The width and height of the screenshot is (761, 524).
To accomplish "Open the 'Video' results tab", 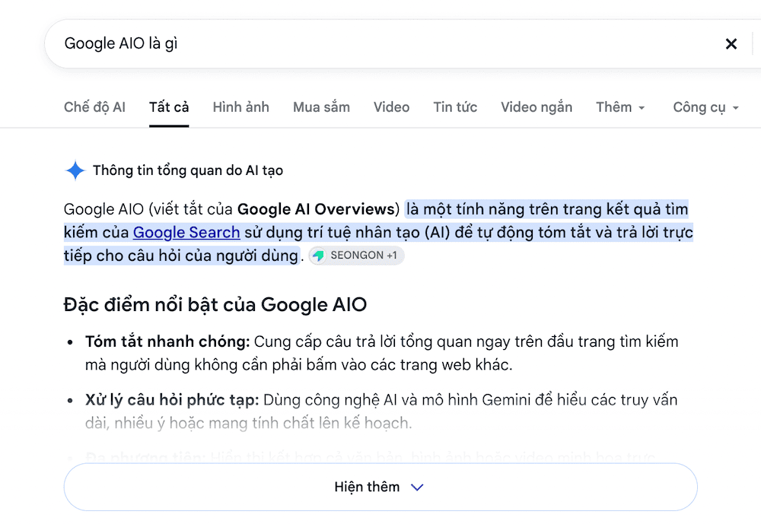I will [x=392, y=106].
